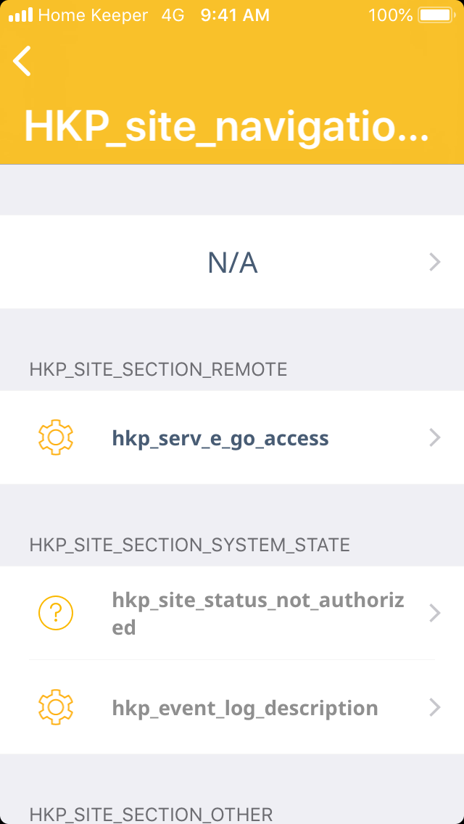Click gear icon beside hkp_event_log_description
464x824 pixels.
click(56, 707)
